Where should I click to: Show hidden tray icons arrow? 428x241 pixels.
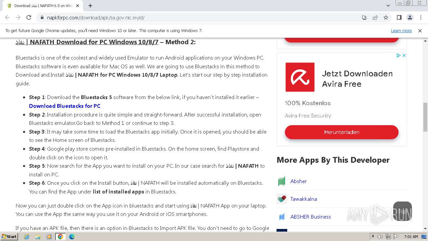(x=373, y=237)
